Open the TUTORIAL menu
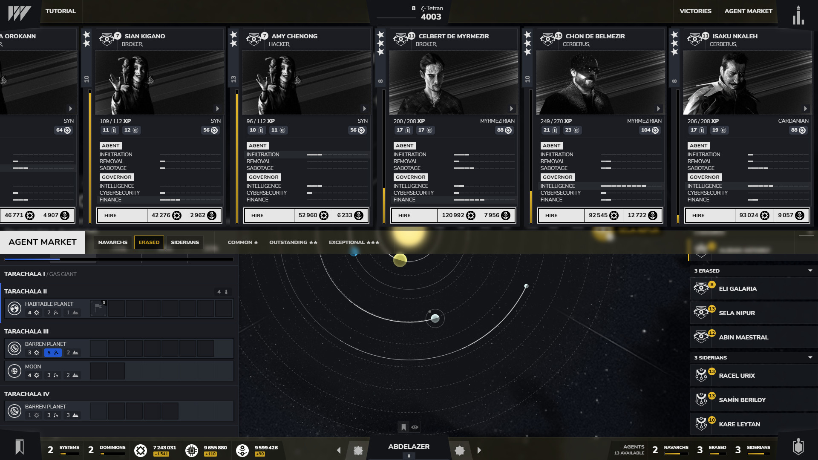Screen dimensions: 818x460 click(x=60, y=11)
